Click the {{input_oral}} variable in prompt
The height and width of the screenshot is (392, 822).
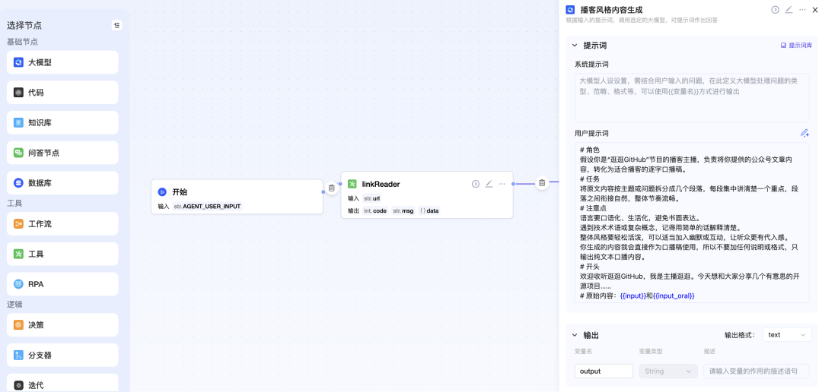[x=674, y=296]
